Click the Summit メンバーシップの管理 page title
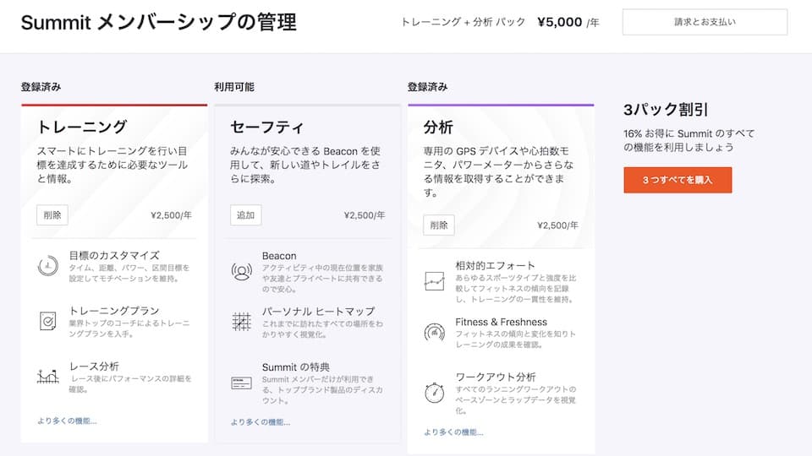The height and width of the screenshot is (456, 812). (x=158, y=22)
